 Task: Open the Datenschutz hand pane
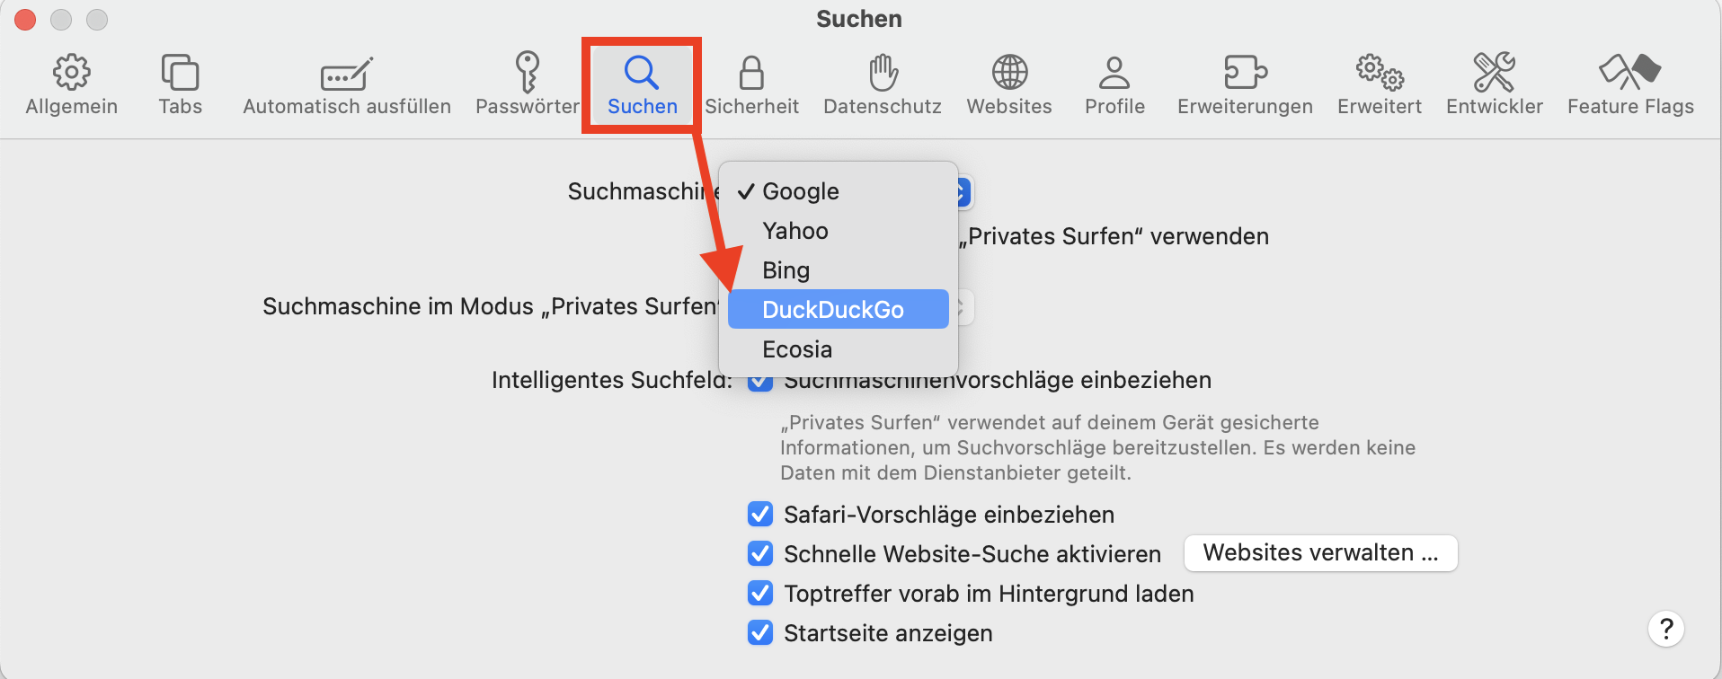(x=883, y=84)
